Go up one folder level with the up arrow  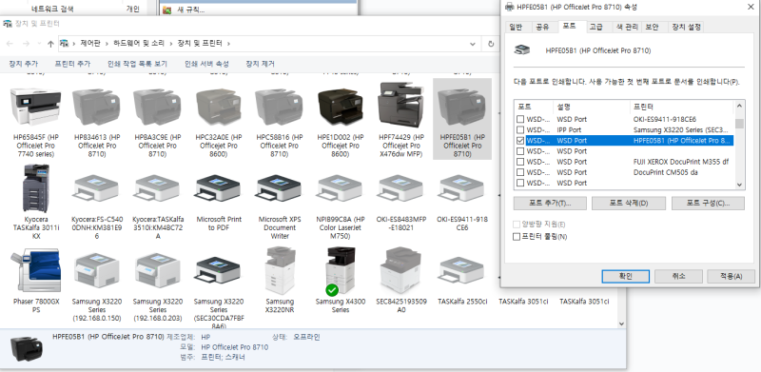(50, 44)
